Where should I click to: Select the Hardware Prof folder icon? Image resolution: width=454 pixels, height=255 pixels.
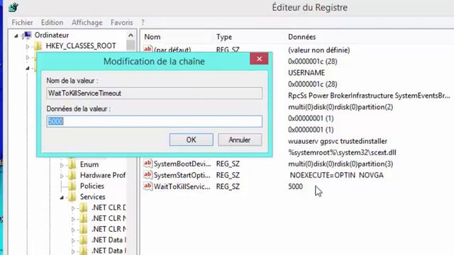[x=72, y=175]
